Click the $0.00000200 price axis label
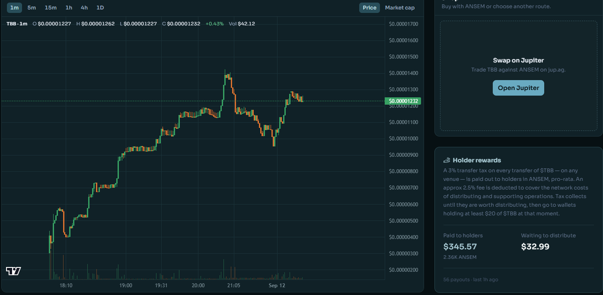Image resolution: width=603 pixels, height=295 pixels. click(404, 270)
